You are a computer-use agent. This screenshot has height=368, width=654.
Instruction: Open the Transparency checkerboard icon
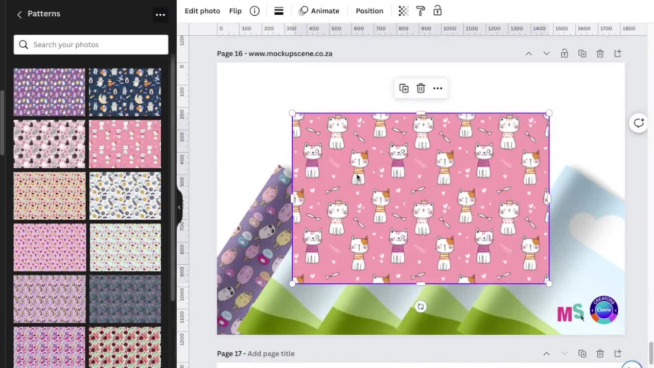(403, 11)
